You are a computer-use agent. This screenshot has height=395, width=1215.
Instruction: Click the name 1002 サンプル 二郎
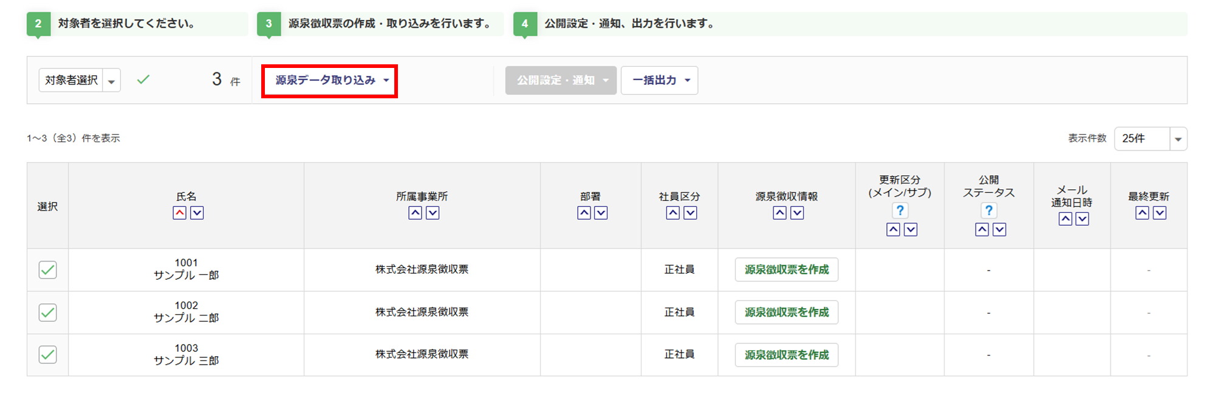click(x=187, y=312)
